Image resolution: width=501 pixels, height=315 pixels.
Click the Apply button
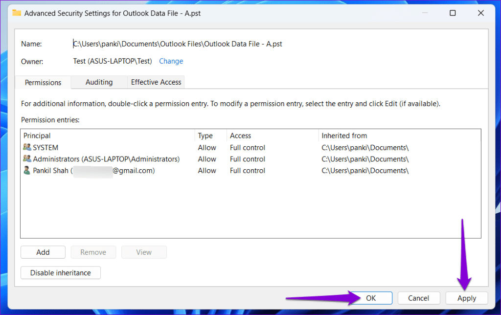pyautogui.click(x=466, y=298)
